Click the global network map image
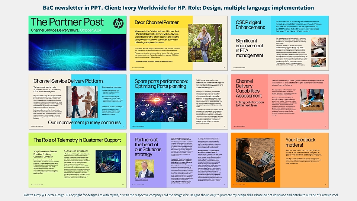Viewport: 357px width, 201px height. tap(161, 107)
